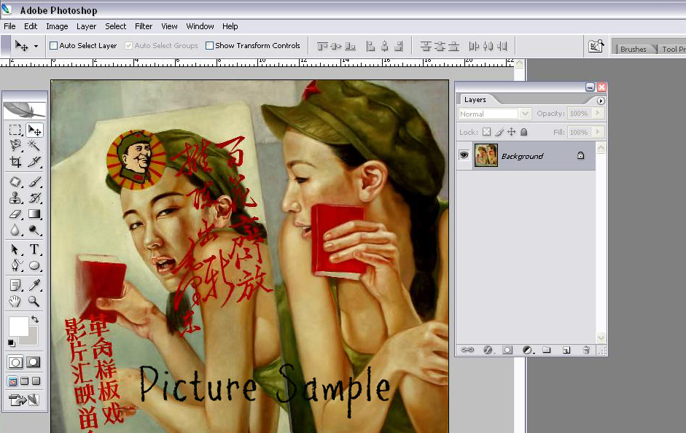Select the Crop tool
686x433 pixels.
coord(15,162)
